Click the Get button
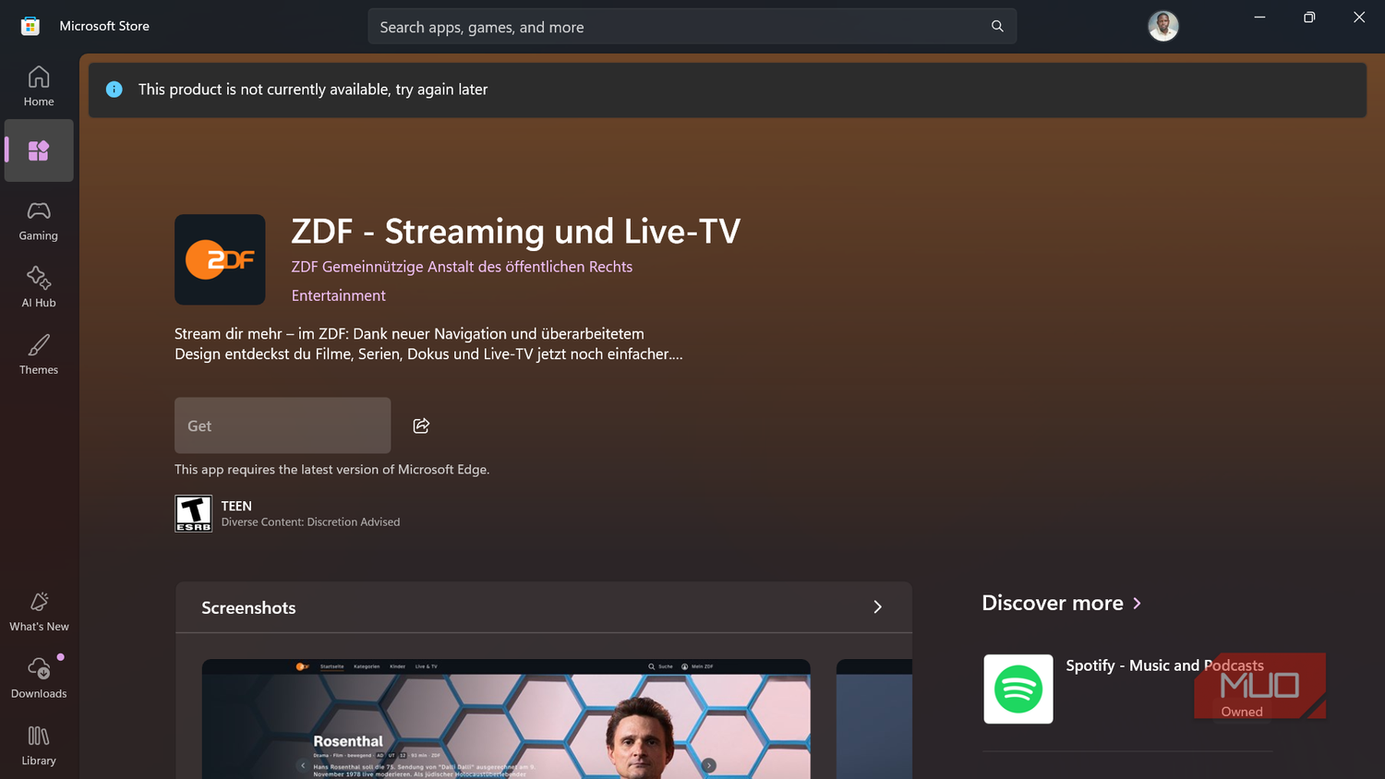Image resolution: width=1385 pixels, height=779 pixels. [283, 425]
